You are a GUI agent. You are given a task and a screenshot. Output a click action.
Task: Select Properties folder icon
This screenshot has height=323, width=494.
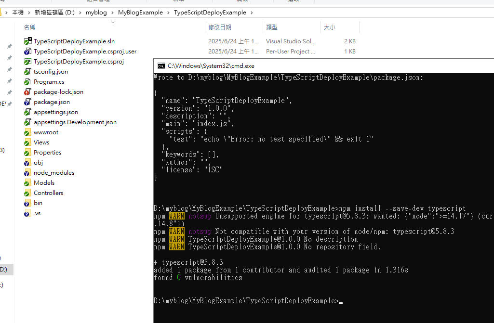28,153
